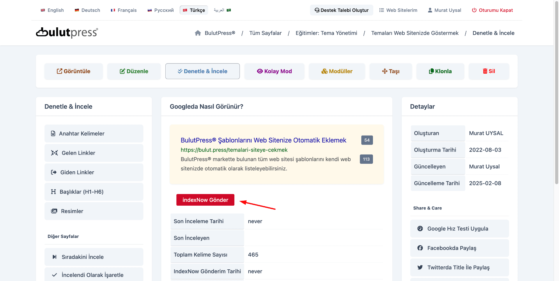The image size is (559, 281).
Task: Open Anahtar Kelimeler keyword section
Action: point(94,134)
